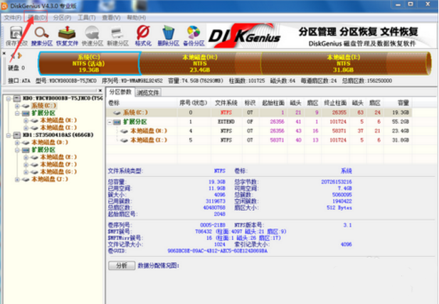Select 本地磁盘(G:) label in the tree
Image resolution: width=439 pixels, height=304 pixels.
[58, 172]
